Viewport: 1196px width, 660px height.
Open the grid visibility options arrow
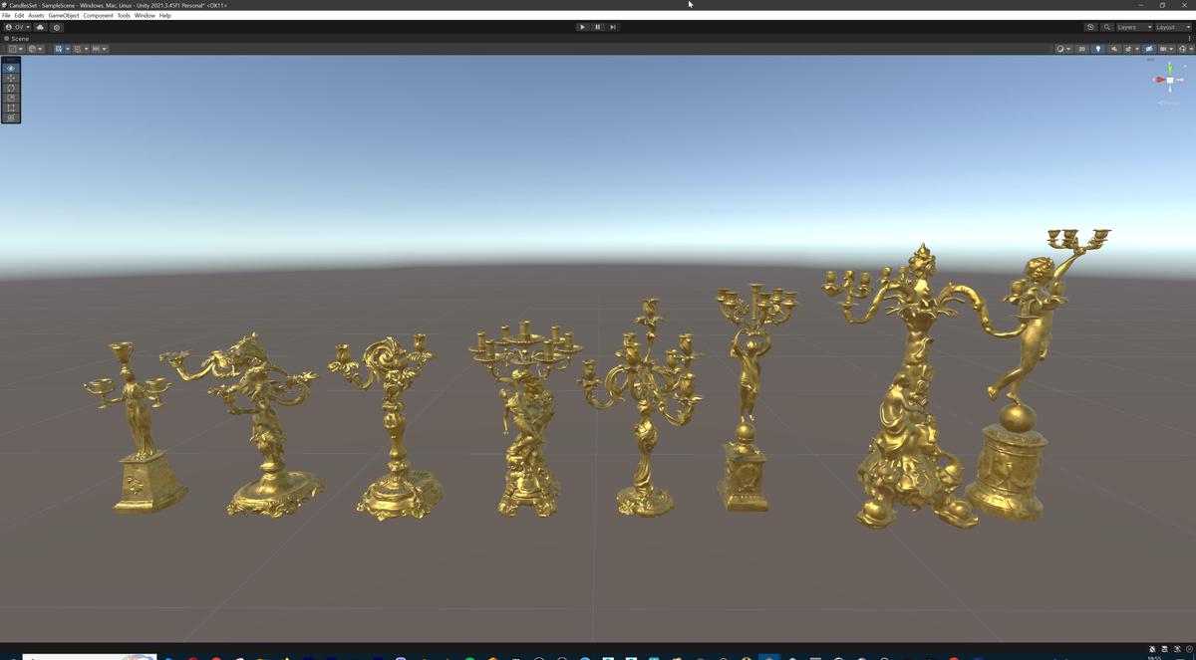point(68,49)
